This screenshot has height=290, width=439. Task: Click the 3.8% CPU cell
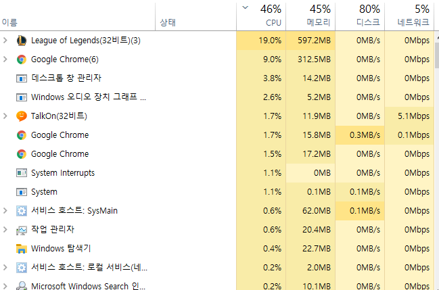[261, 78]
